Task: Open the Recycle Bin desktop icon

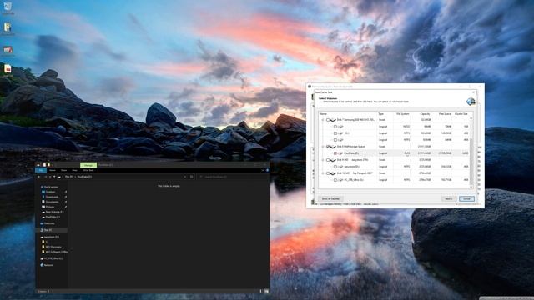Action: pyautogui.click(x=8, y=7)
